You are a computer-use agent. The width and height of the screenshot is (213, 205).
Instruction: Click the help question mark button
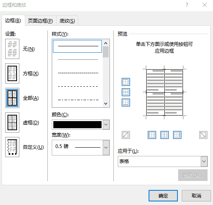187,5
